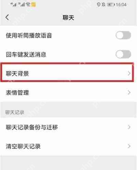Tap the location pin status icon
Image resolution: width=137 pixels, height=170 pixels.
click(99, 4)
